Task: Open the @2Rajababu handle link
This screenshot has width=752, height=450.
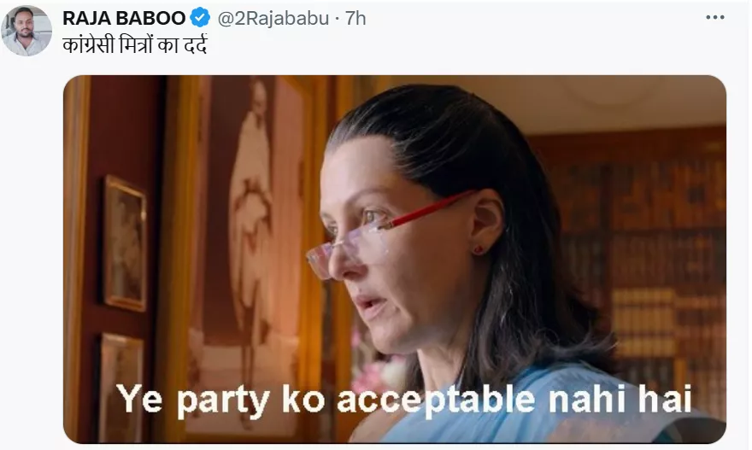Action: coord(273,18)
